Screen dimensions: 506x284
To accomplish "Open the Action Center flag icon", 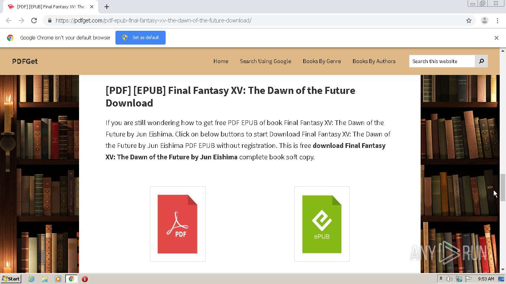I will (468, 279).
